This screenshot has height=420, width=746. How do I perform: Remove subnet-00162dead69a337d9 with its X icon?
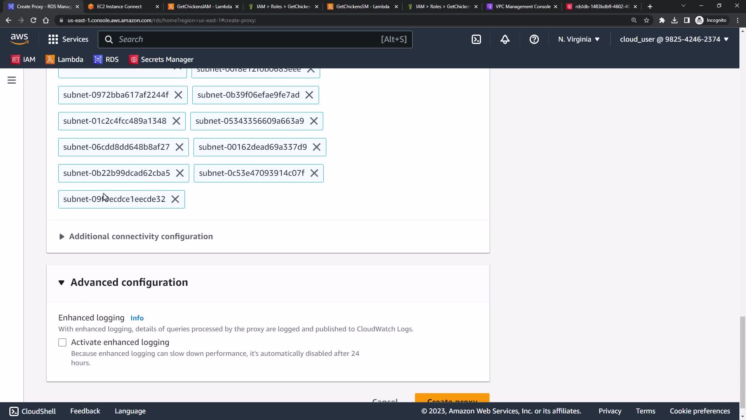coord(317,147)
